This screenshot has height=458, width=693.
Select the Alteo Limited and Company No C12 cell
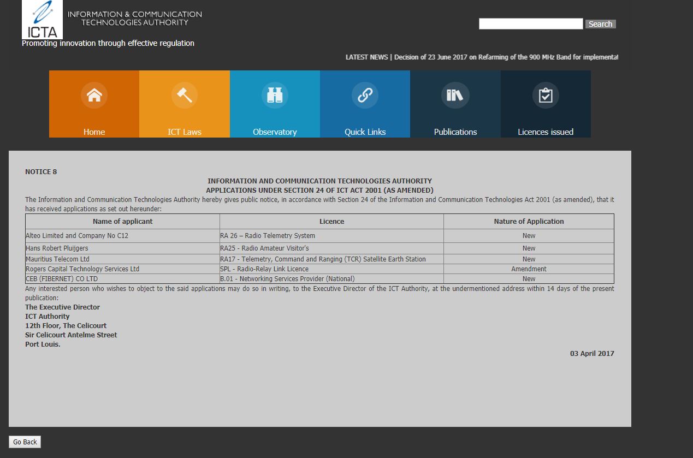tap(122, 236)
